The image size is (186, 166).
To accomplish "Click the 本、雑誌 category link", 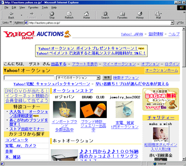I will [13, 157].
